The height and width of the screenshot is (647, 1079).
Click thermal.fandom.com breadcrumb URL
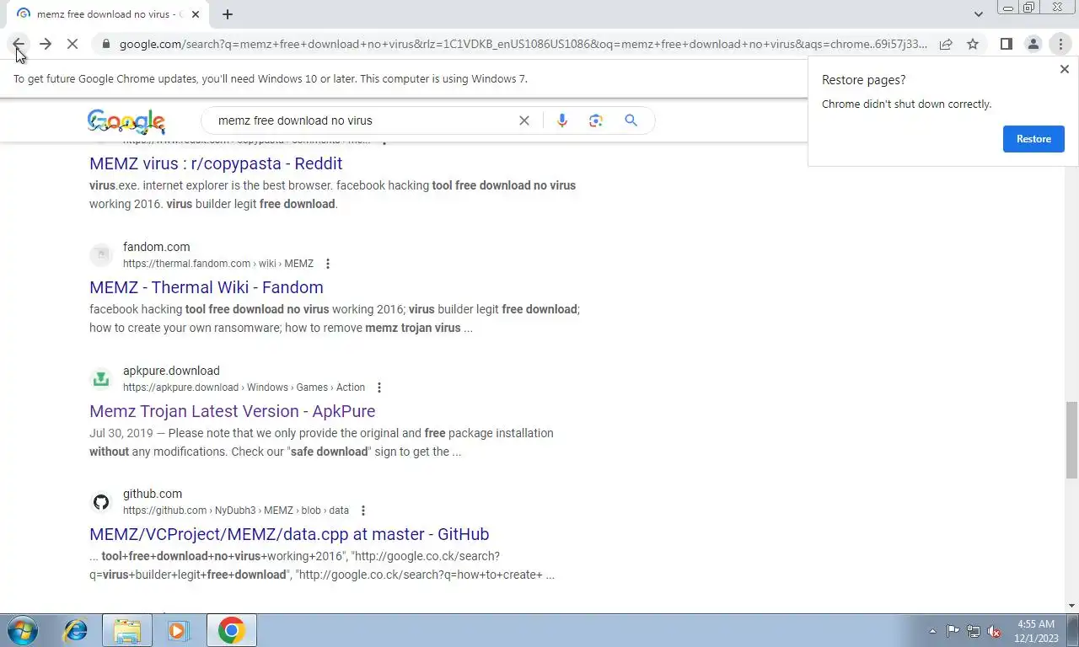(218, 264)
